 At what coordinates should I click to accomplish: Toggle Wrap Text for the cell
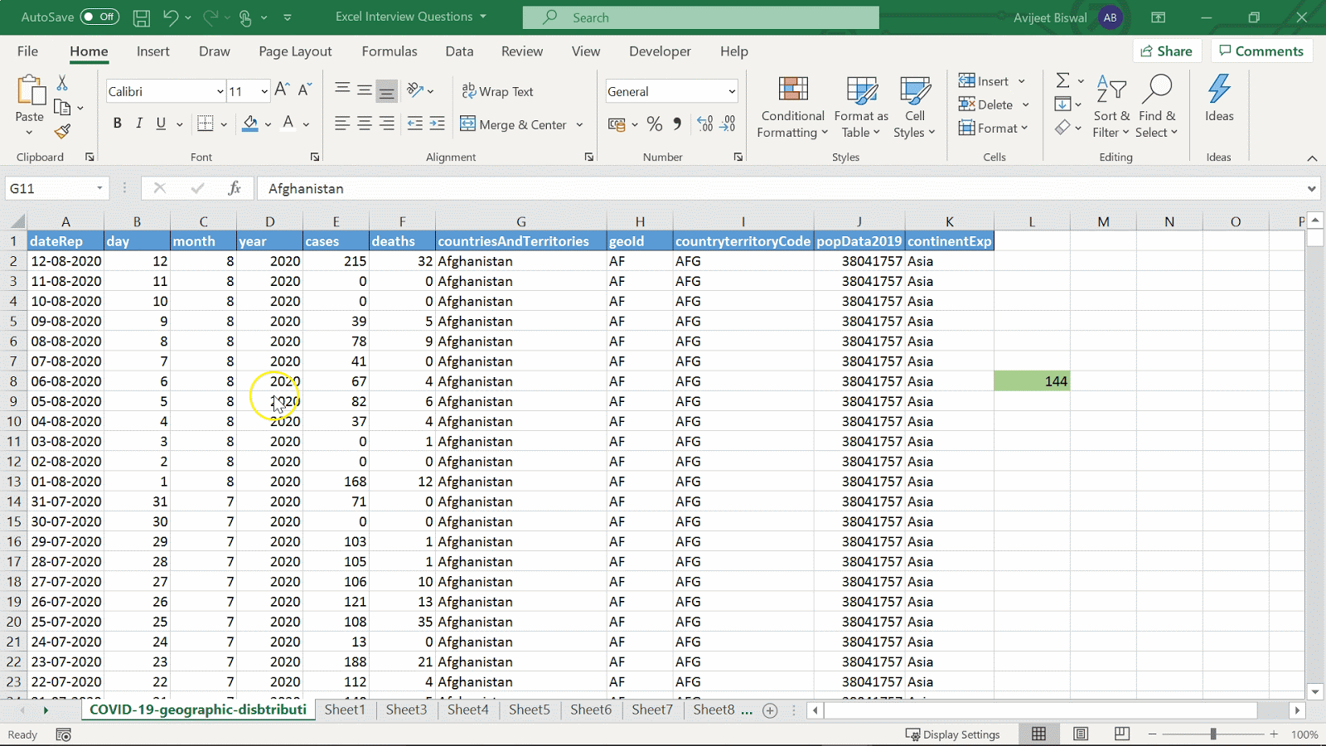[498, 91]
